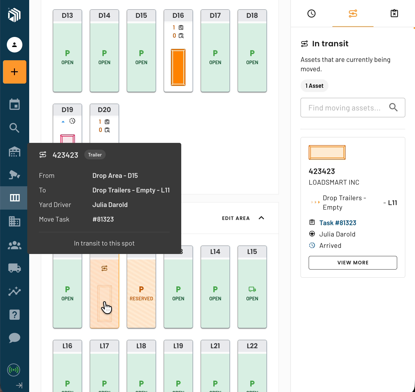The width and height of the screenshot is (415, 392).
Task: Click the trailer 423423 thumbnail in panel
Action: pyautogui.click(x=327, y=152)
